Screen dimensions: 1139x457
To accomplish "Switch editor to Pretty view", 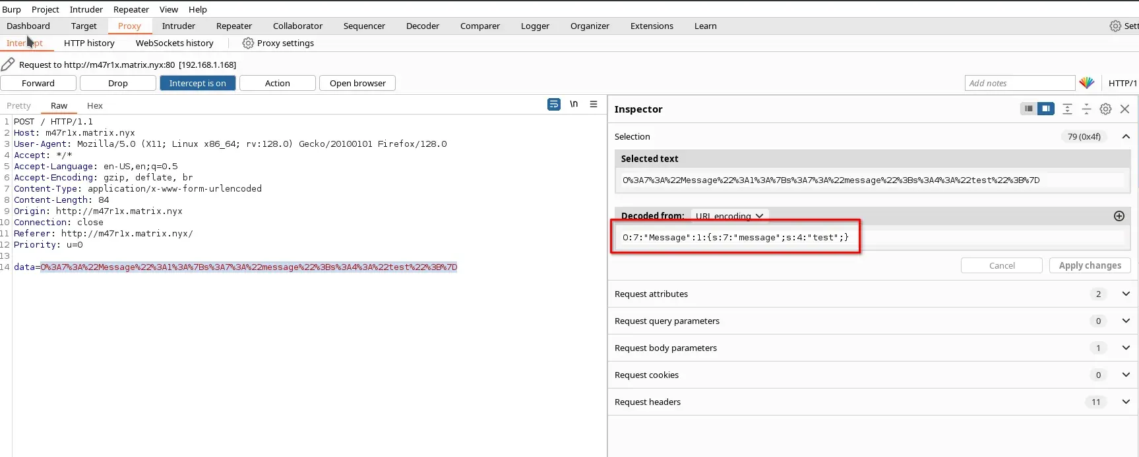I will pyautogui.click(x=18, y=105).
